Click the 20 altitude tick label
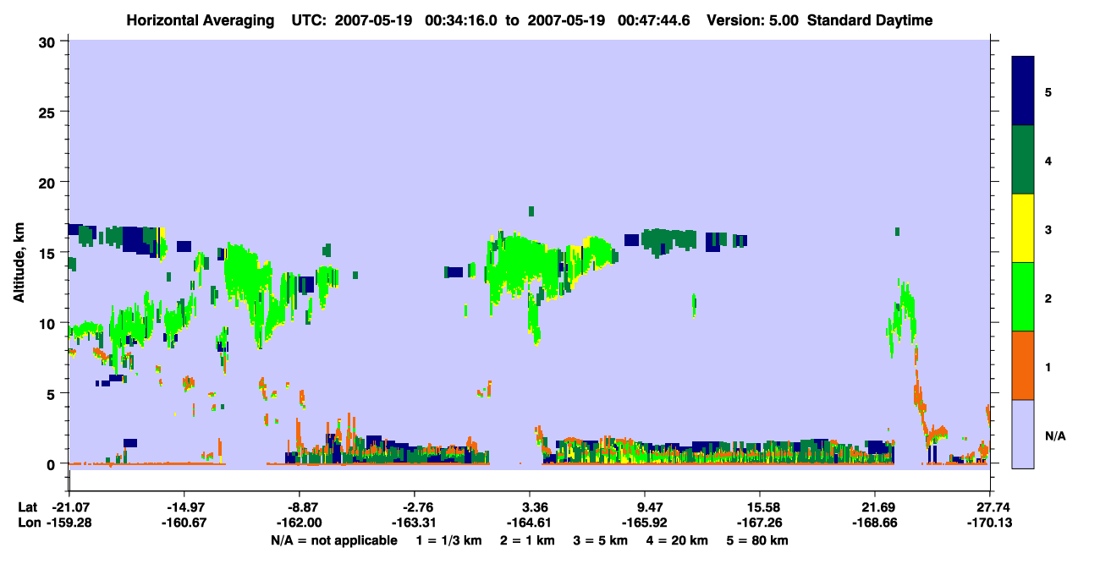Image resolution: width=1100 pixels, height=564 pixels. 49,182
